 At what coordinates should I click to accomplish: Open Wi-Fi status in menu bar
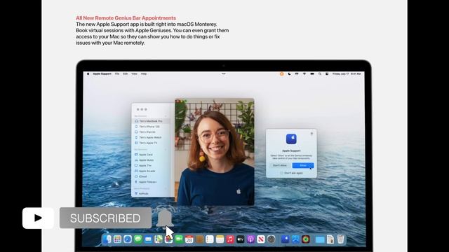point(304,73)
